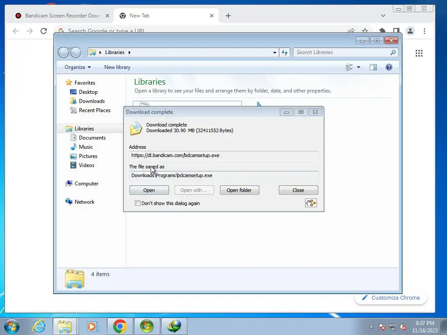Screen dimensions: 447x335
Task: Click the drag-and-drop hand icon in the dialog
Action: 311,203
